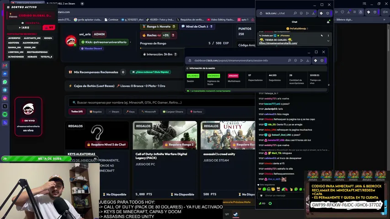This screenshot has width=390, height=219.
Task: Click the SALUDABLE session status badge
Action: click(x=193, y=76)
